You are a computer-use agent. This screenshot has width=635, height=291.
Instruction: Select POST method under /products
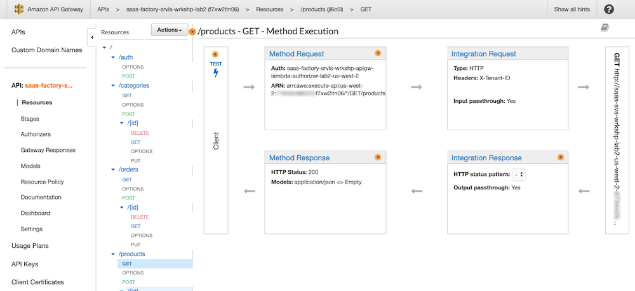pyautogui.click(x=128, y=282)
